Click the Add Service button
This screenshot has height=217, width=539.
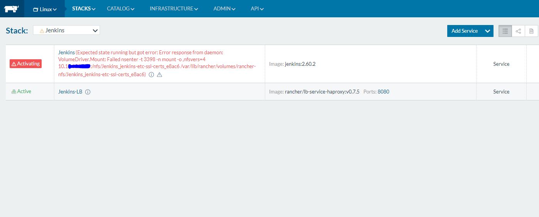(x=465, y=31)
